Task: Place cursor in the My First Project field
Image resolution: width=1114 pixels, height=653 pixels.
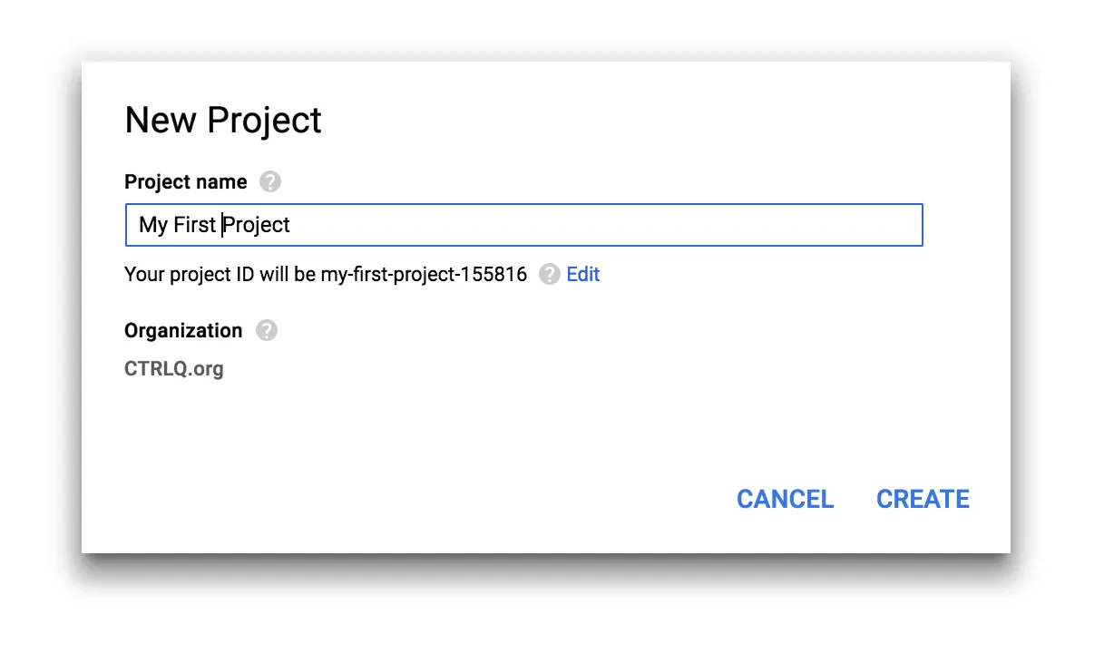Action: pyautogui.click(x=523, y=224)
